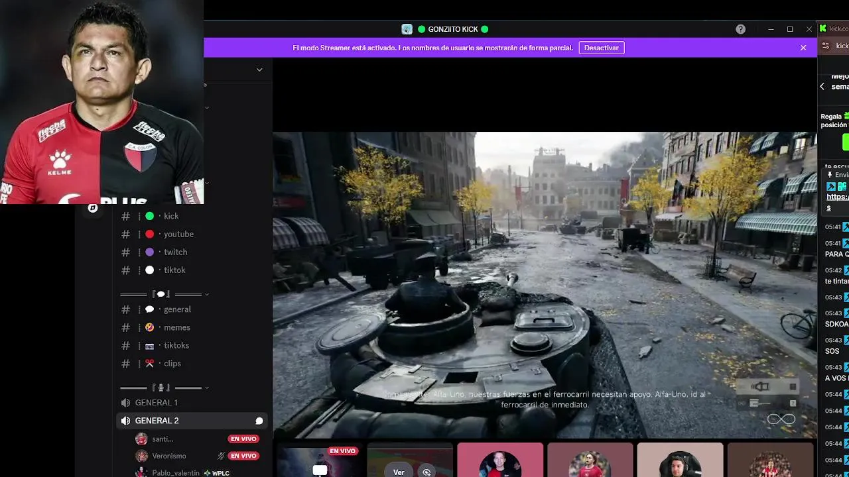Select participant tile with red background
The image size is (849, 477).
click(500, 460)
